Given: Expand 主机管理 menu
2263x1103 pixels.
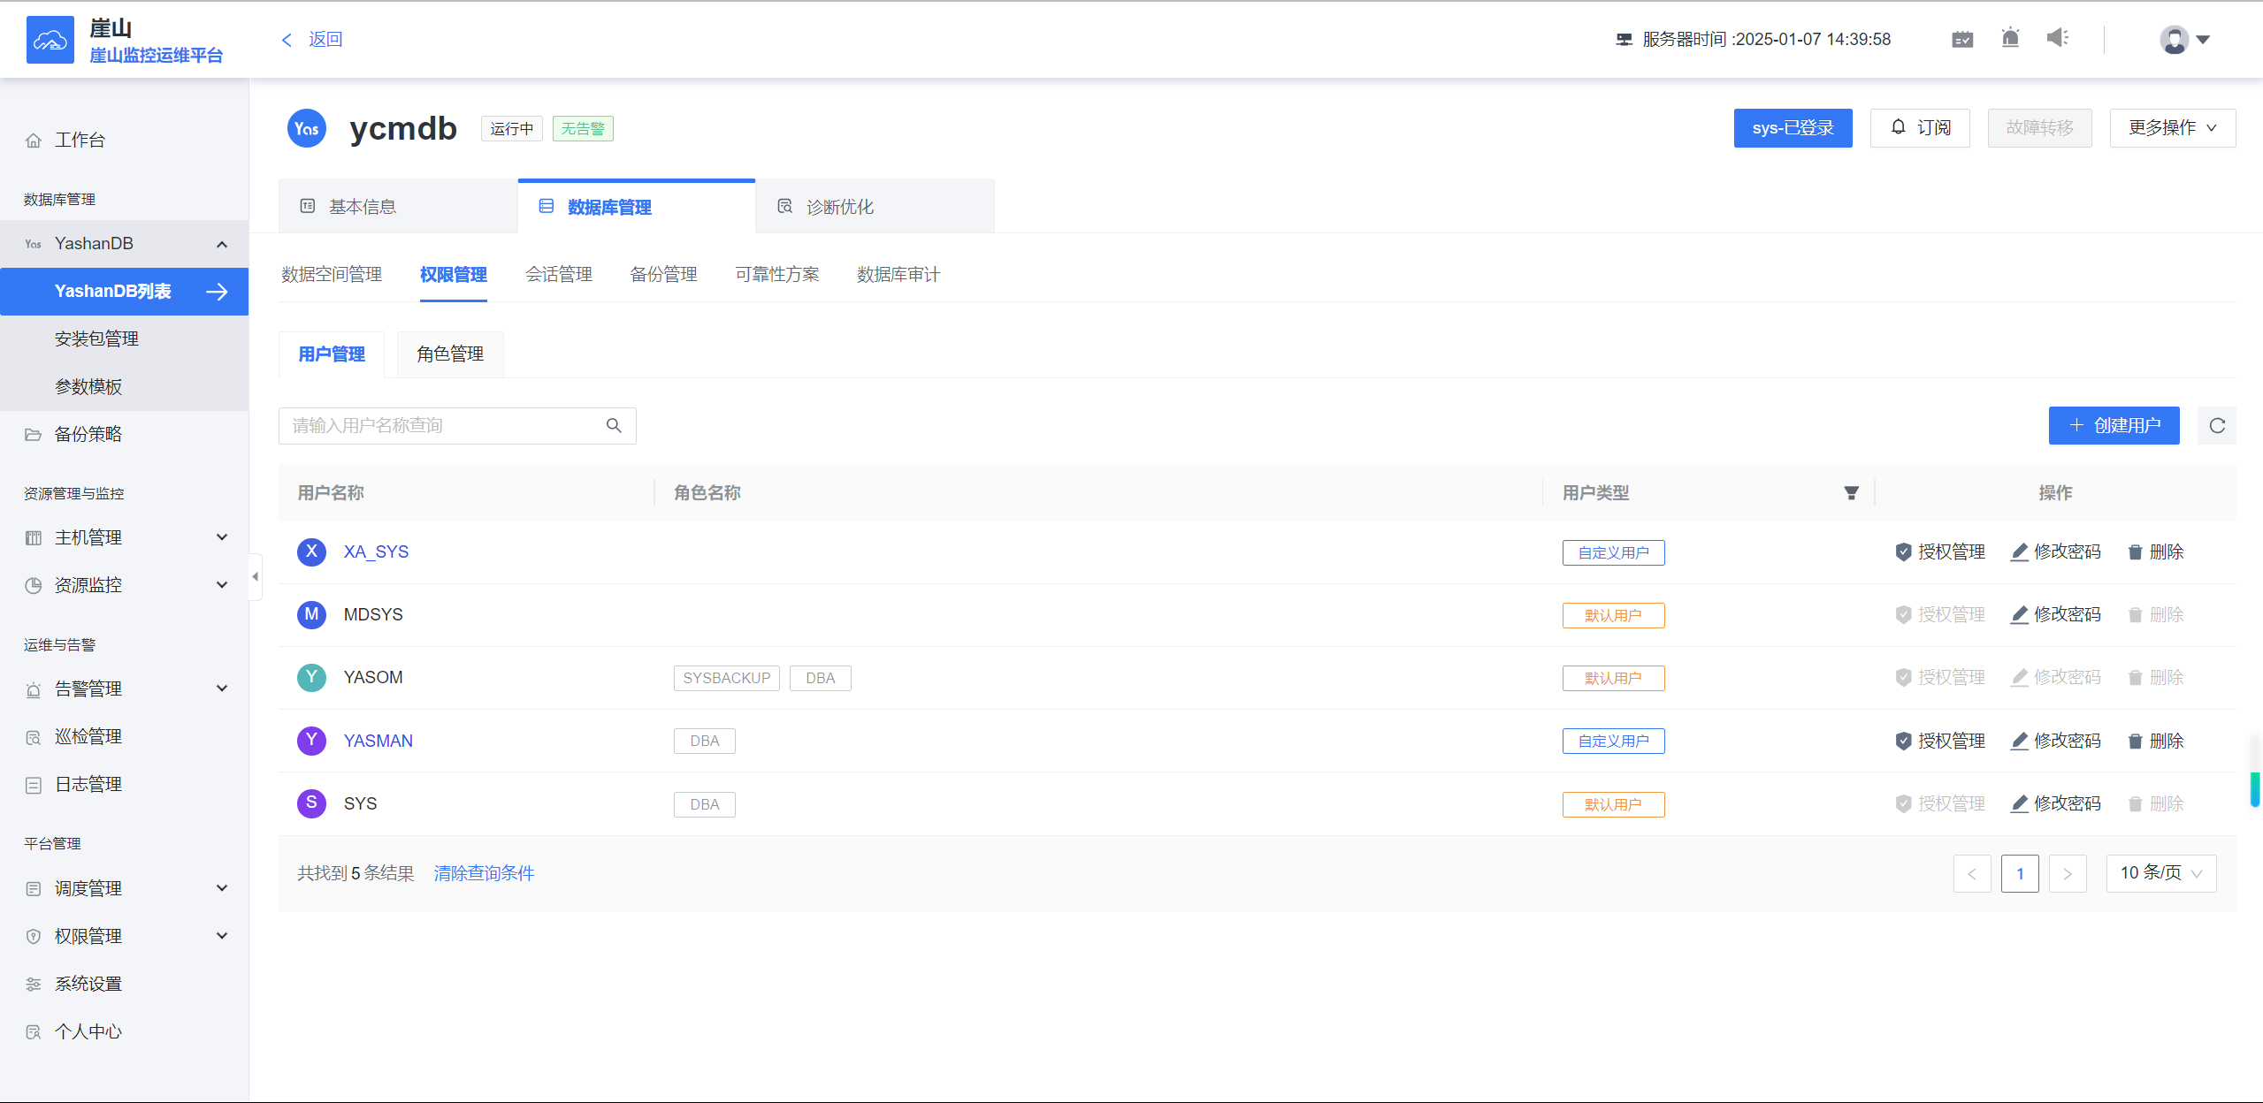Looking at the screenshot, I should click(124, 538).
